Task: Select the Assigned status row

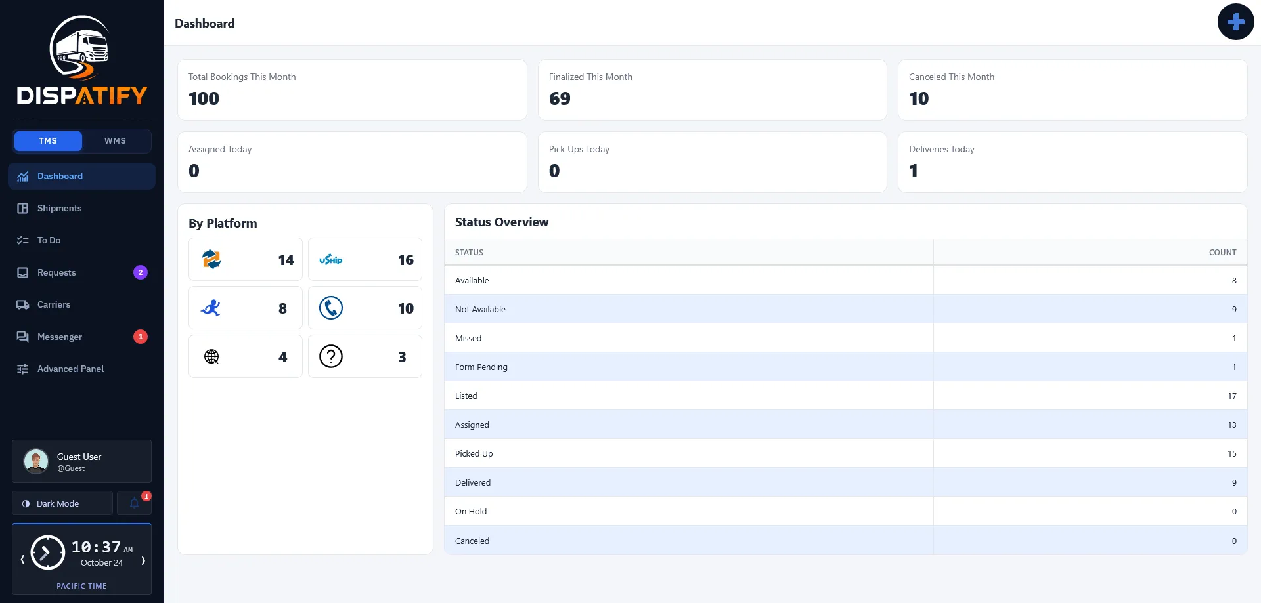Action: [x=846, y=425]
